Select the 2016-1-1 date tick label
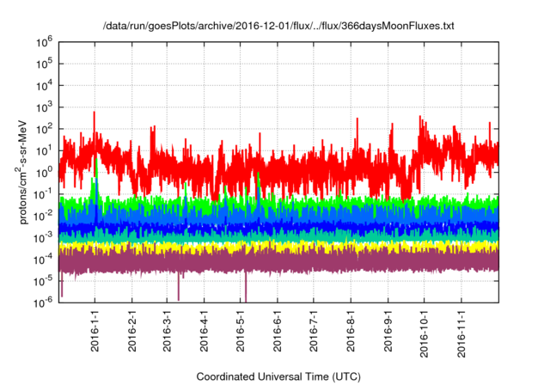Screen dimensions: 550x385 [x=95, y=329]
